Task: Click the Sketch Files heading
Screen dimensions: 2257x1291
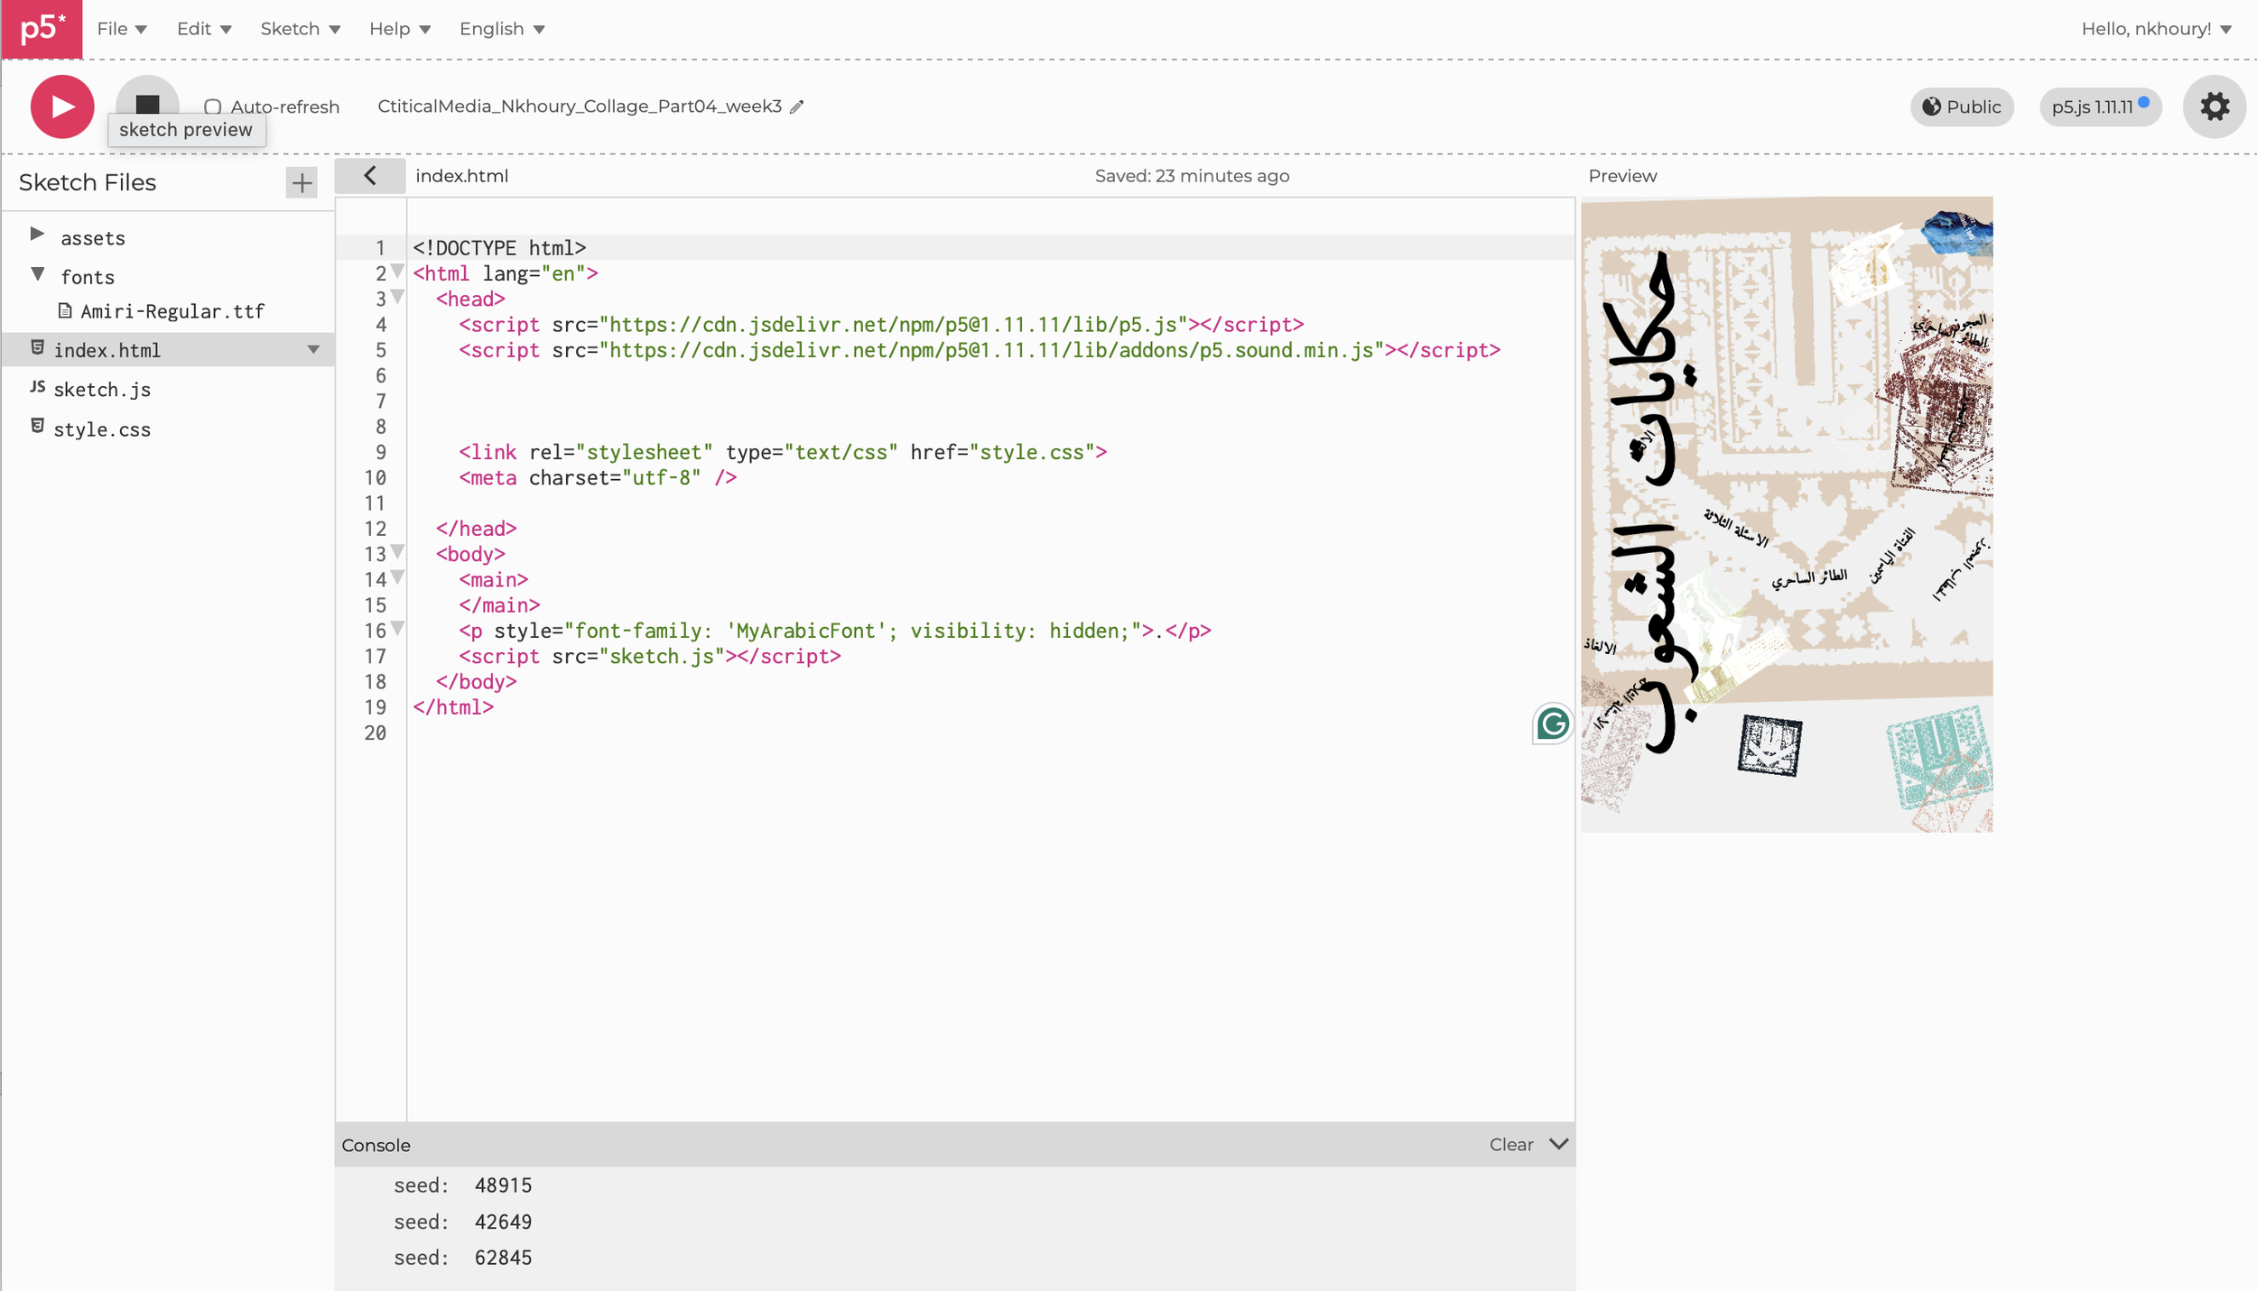Action: tap(88, 183)
